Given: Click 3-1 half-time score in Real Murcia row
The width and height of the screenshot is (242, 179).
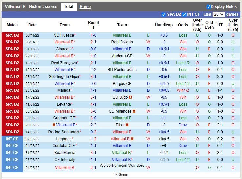Looking at the screenshot, I should coord(220,153).
